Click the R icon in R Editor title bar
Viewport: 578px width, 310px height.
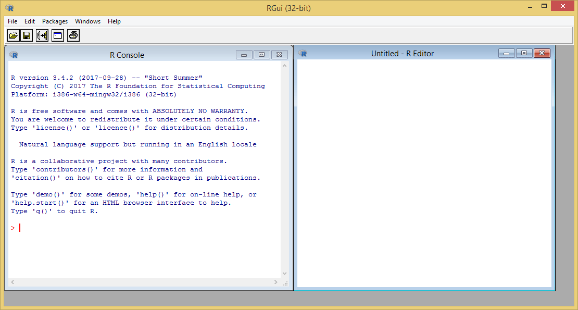[x=303, y=54]
